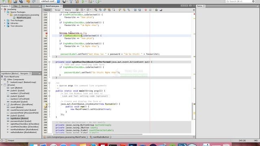Screen dimensions: 260x146
Task: Click the New File toolbar icon
Action: [x=4, y=2]
